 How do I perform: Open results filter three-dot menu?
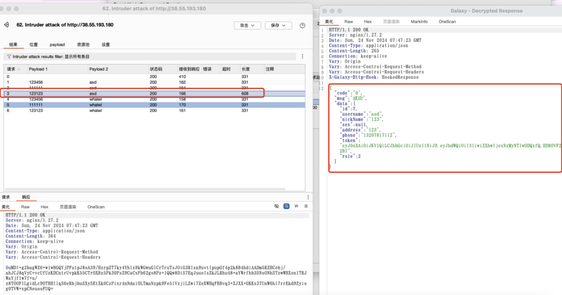point(302,56)
